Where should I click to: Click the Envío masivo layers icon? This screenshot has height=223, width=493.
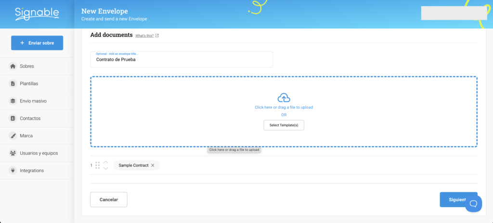click(13, 101)
